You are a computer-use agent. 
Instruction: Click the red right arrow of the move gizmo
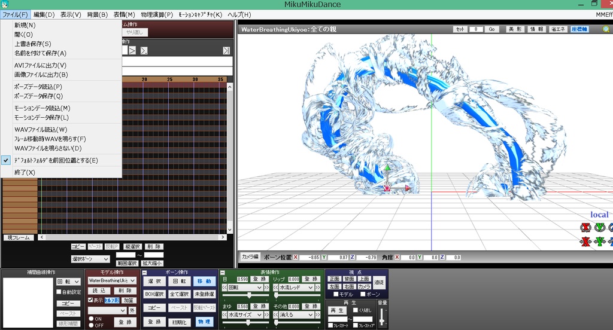407,188
